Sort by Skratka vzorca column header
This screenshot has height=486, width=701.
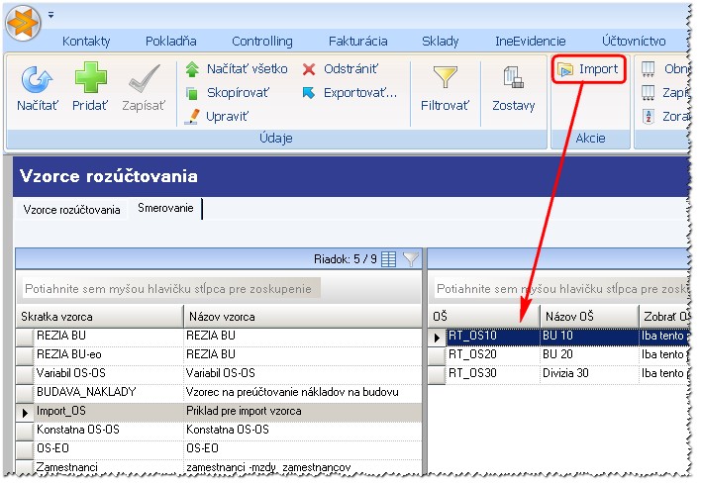click(x=100, y=317)
